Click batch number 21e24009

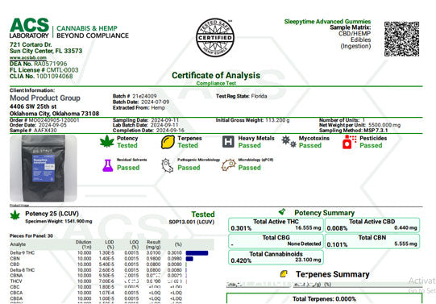[144, 96]
